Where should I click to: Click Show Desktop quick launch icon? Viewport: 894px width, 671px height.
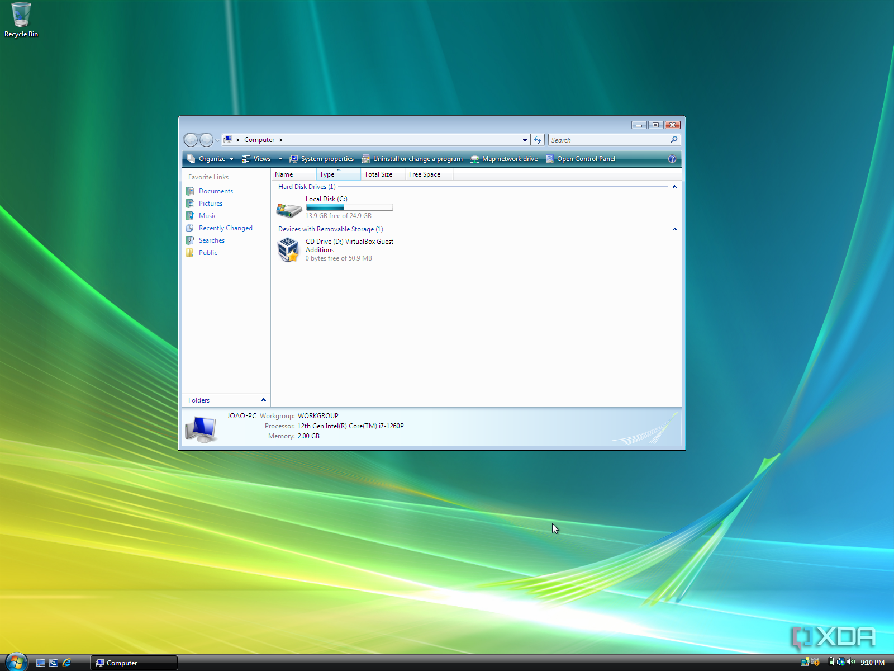(x=40, y=663)
